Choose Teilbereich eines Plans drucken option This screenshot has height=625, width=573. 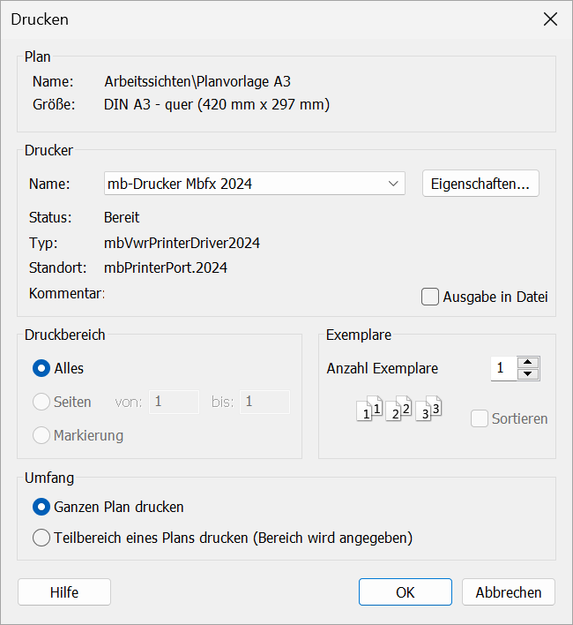(x=41, y=538)
